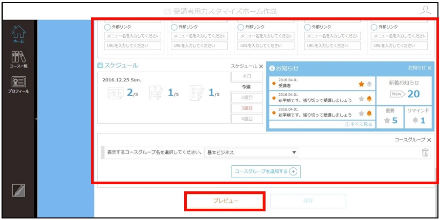Delete the 基本ビジネス course group with trash icon

pyautogui.click(x=425, y=152)
